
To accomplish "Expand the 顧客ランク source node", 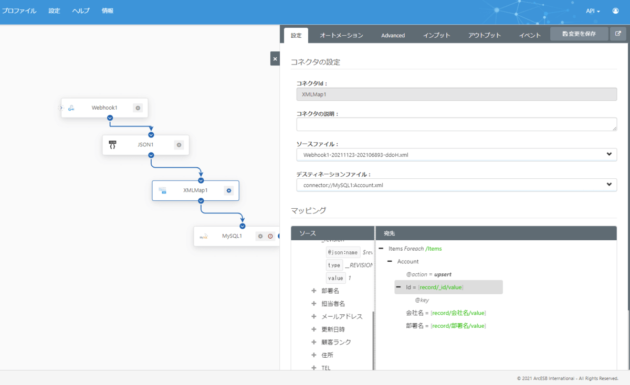I will 314,342.
